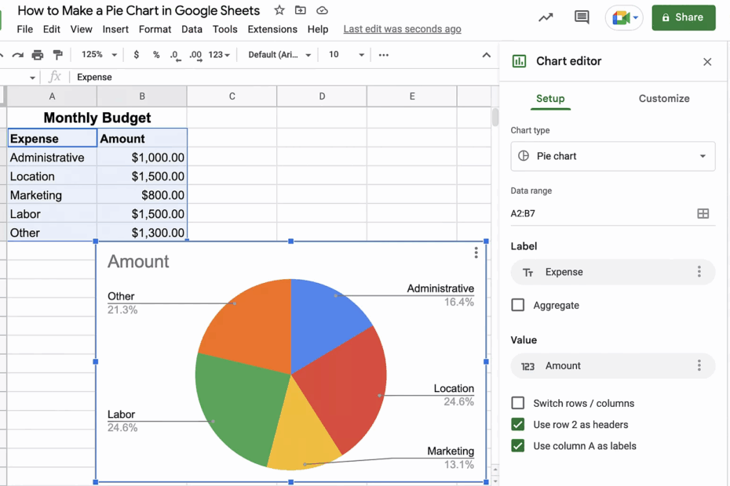Open the View menu
730x486 pixels.
point(81,29)
